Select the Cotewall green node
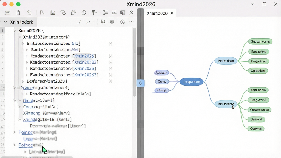The width and height of the screenshot is (281, 158). click(x=256, y=129)
